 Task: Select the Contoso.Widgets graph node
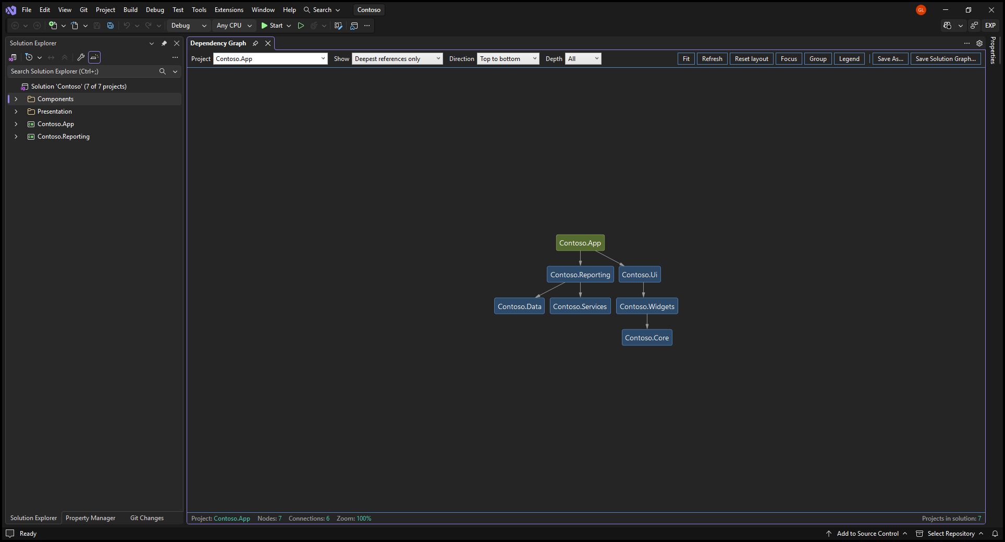647,306
